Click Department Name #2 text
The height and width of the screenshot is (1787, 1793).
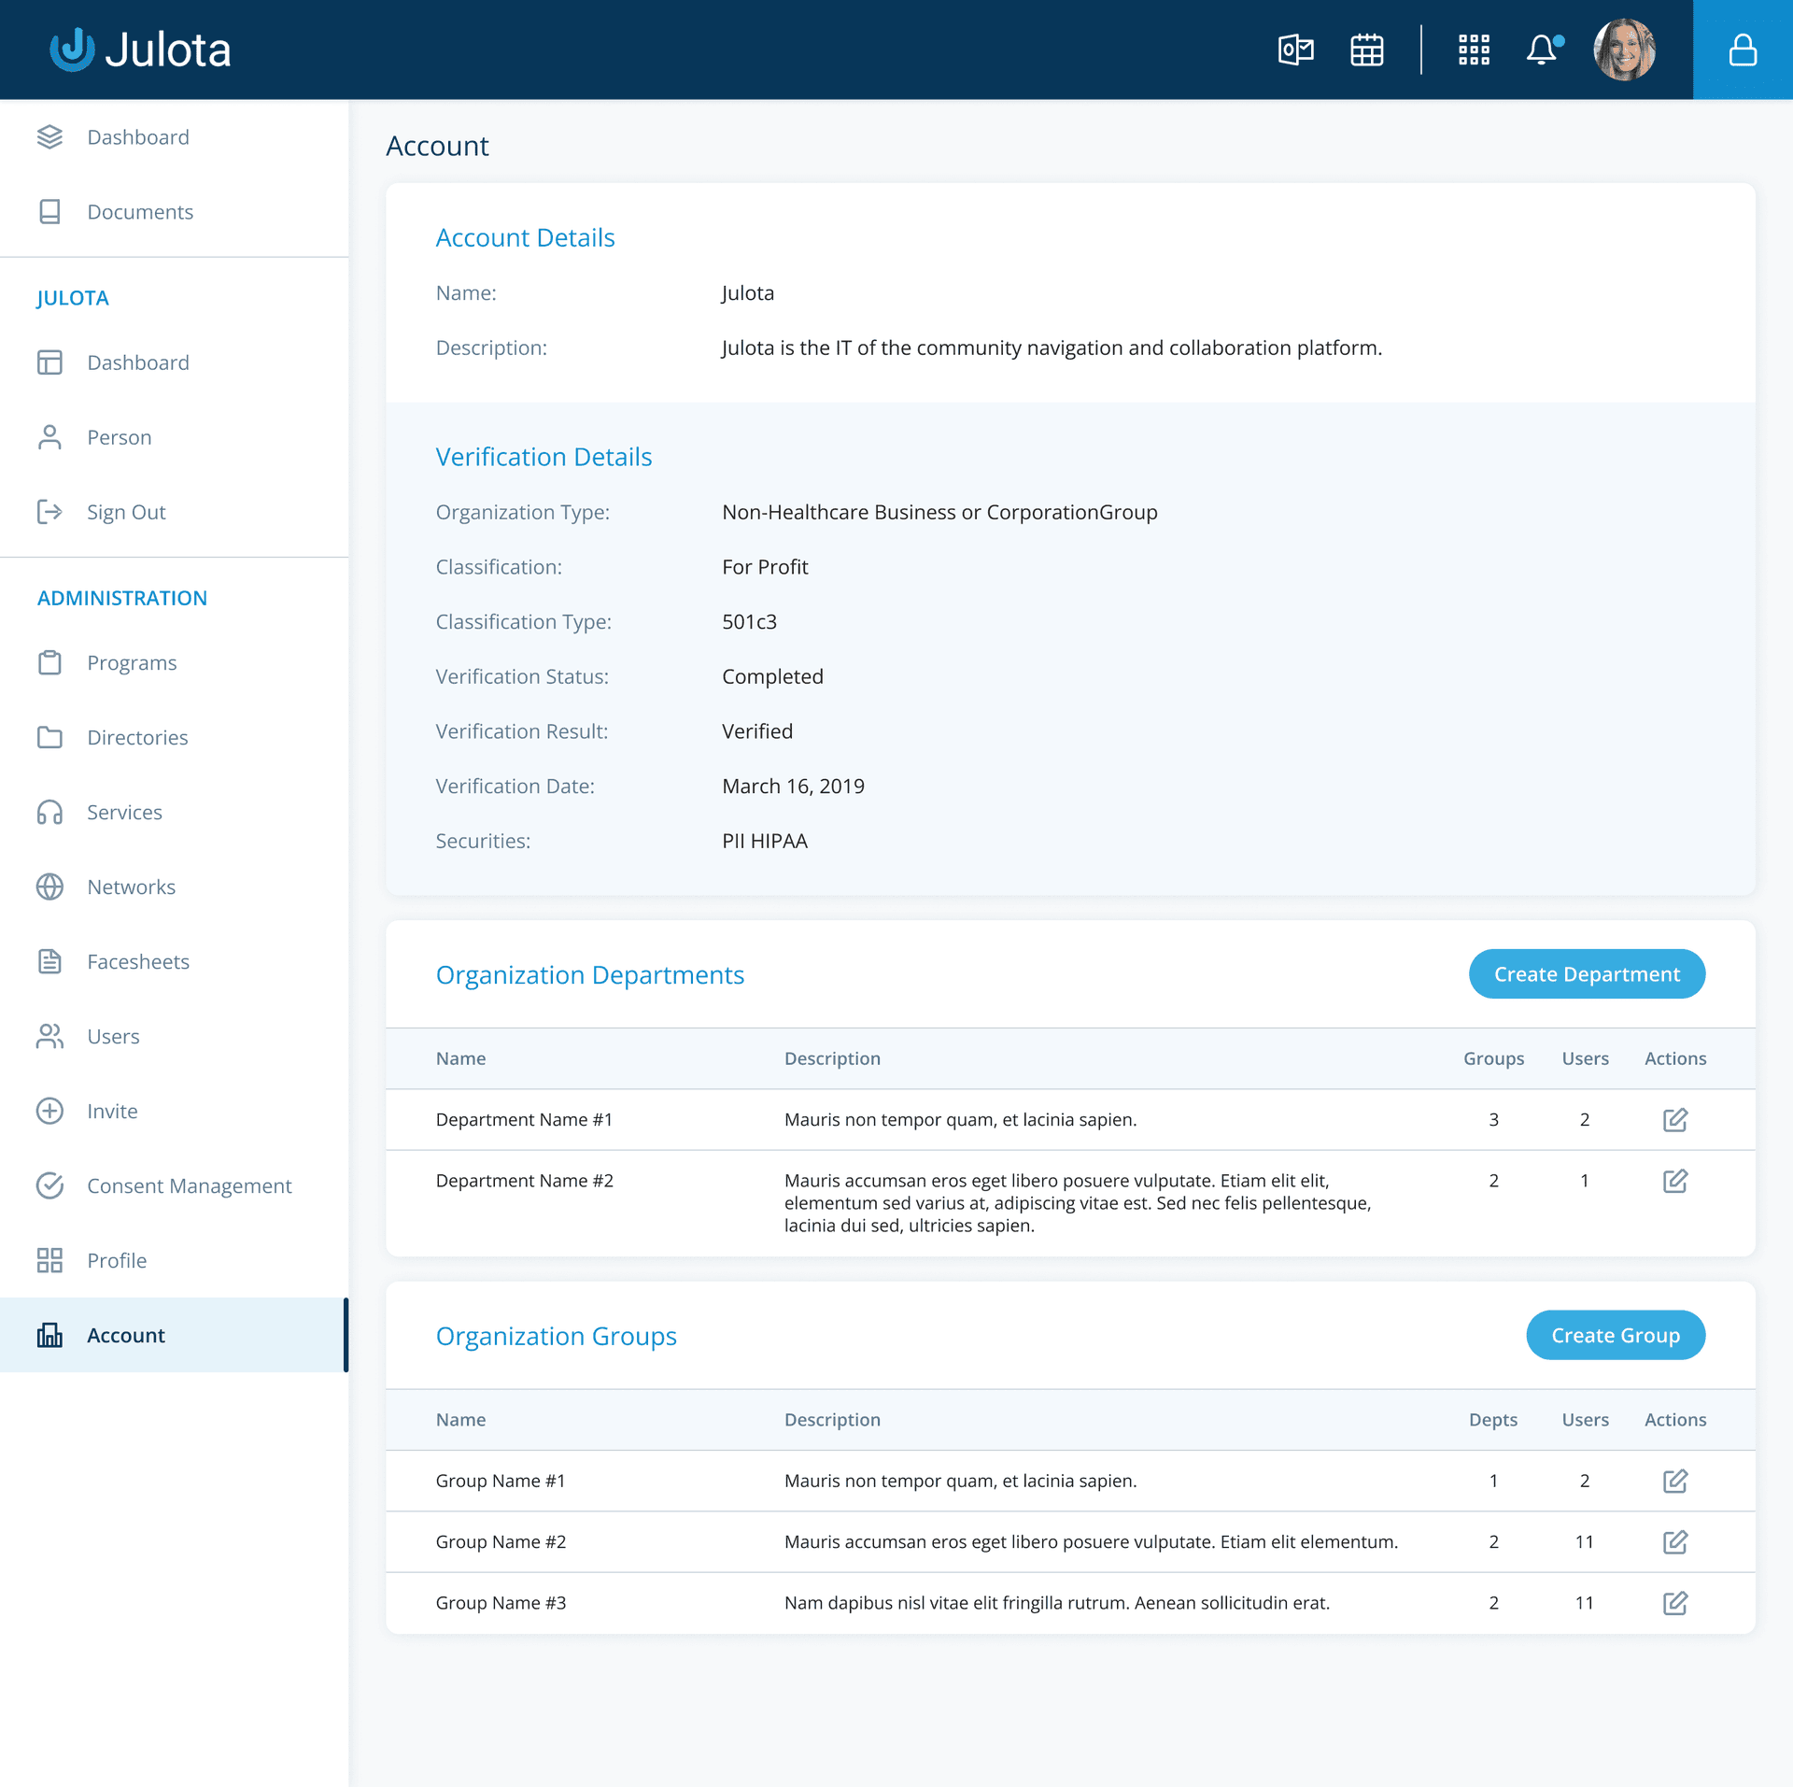(524, 1181)
